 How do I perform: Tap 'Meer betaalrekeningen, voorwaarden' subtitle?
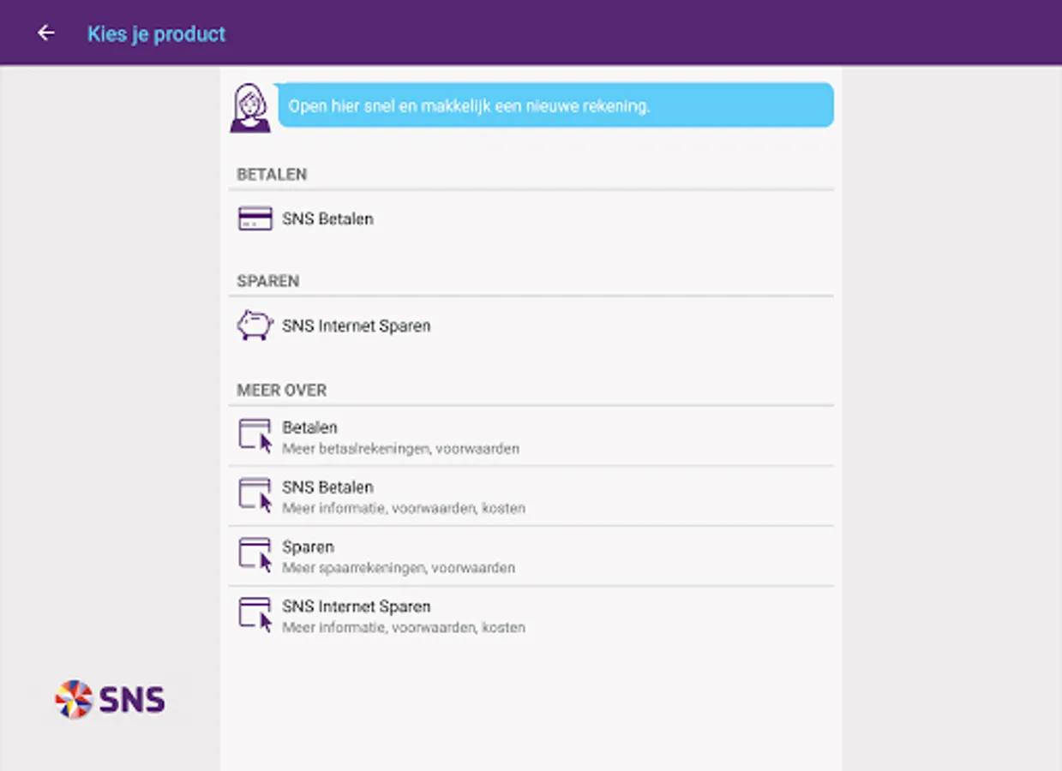pyautogui.click(x=400, y=449)
